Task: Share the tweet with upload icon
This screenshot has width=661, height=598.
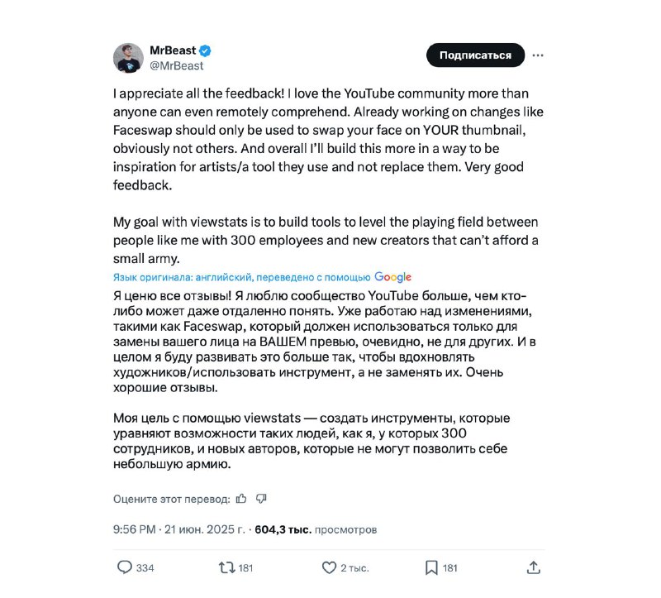Action: pyautogui.click(x=533, y=567)
